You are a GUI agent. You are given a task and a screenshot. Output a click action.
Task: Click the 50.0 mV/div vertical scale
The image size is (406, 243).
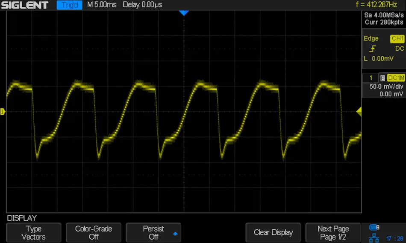[386, 86]
